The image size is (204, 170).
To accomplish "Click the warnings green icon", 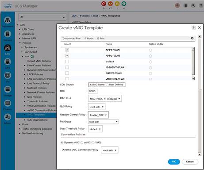I will [124, 4].
